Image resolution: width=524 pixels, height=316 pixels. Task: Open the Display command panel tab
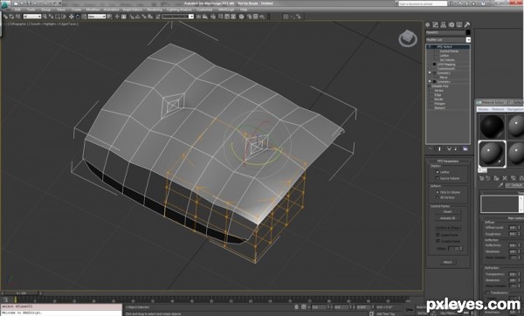(459, 24)
